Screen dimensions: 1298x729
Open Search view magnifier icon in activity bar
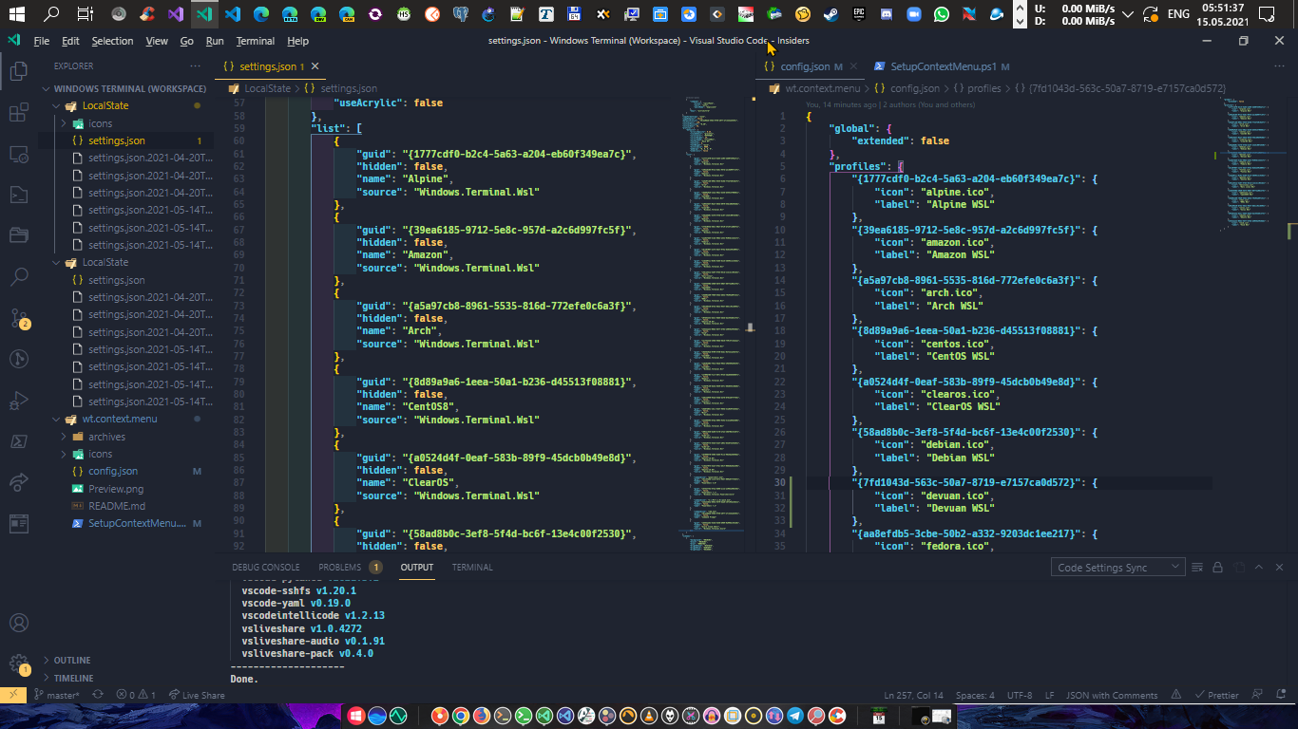click(x=18, y=276)
